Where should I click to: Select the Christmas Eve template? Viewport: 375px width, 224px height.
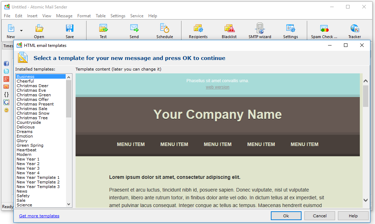pyautogui.click(x=41, y=90)
